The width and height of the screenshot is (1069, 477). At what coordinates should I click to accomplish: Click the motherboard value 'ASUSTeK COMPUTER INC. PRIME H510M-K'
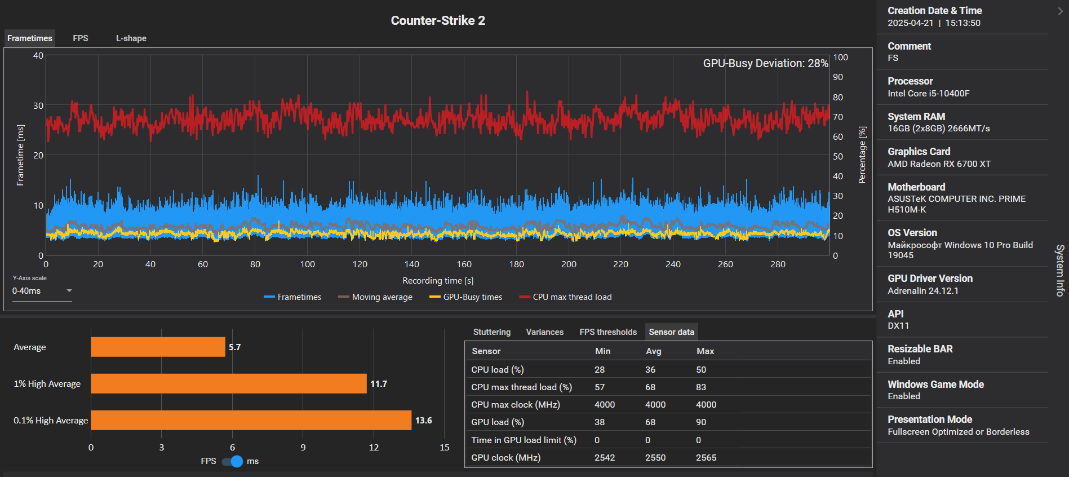coord(957,204)
